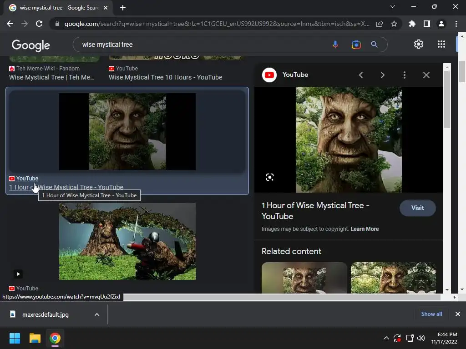The width and height of the screenshot is (466, 349).
Task: Open 1 Hour of Wise Mystical Tree link
Action: click(x=66, y=187)
